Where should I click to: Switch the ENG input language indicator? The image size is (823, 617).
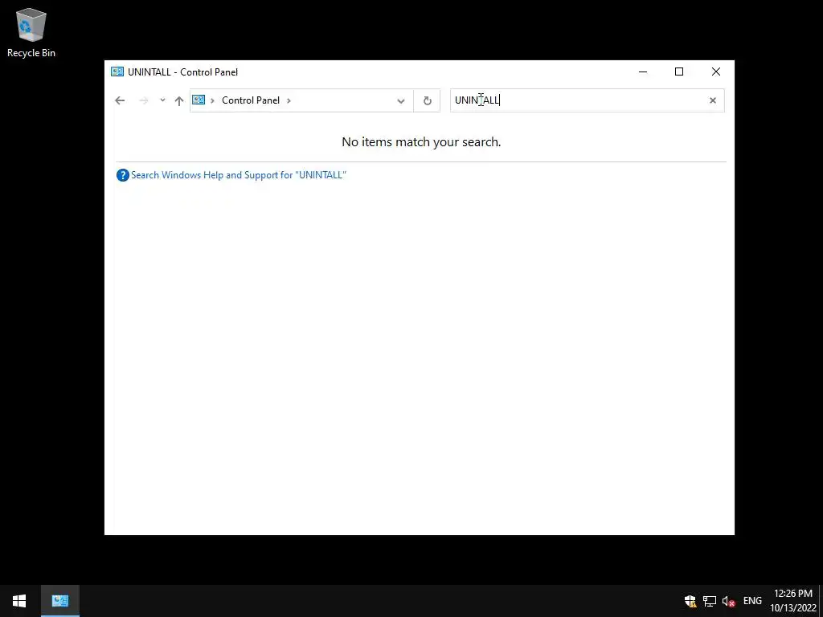click(752, 601)
